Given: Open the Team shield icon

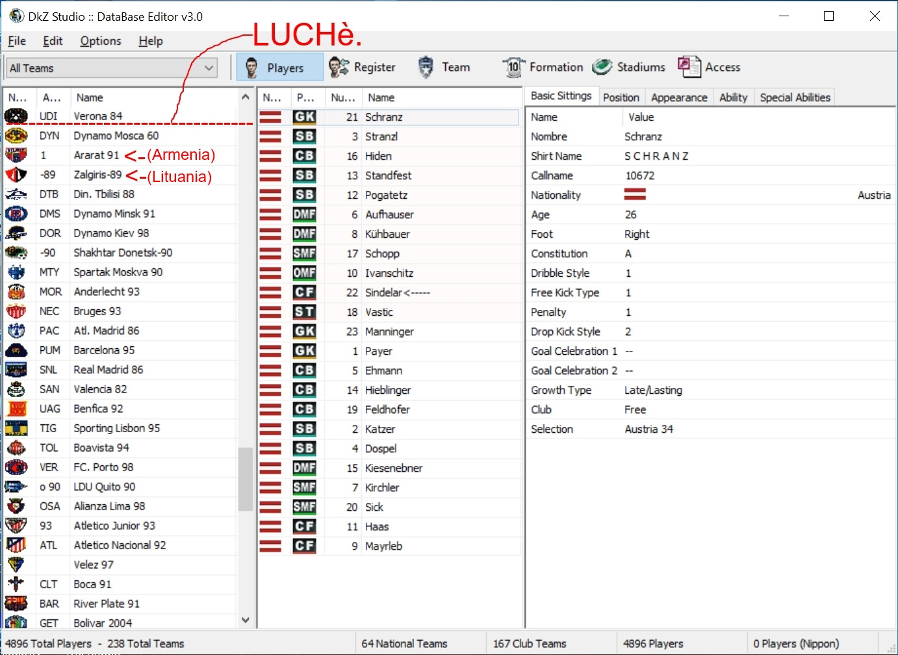Looking at the screenshot, I should (x=426, y=67).
